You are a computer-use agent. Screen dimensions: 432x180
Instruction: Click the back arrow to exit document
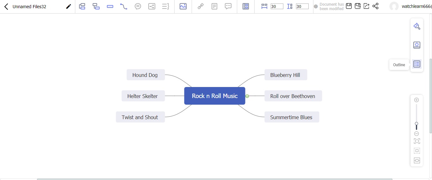(6, 6)
